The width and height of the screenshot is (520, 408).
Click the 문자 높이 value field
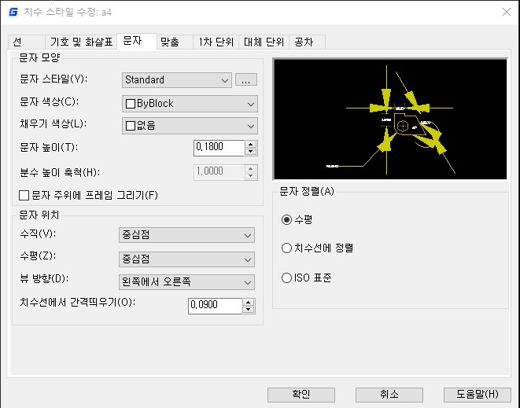click(x=219, y=148)
